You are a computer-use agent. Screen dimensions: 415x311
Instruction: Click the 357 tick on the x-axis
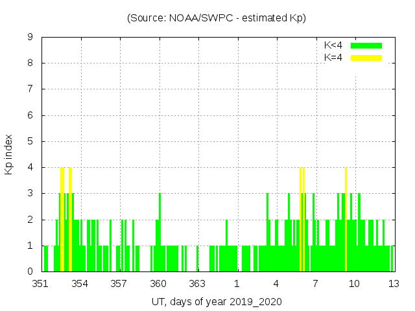point(119,284)
